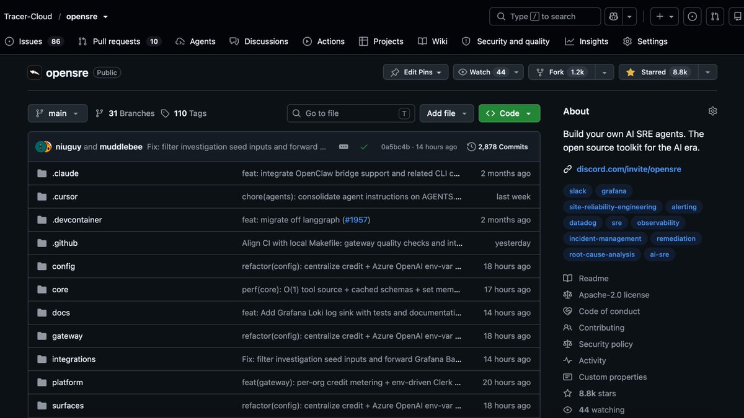Screen dimensions: 744x418
Task: Open the Copilot icon in the header
Action: [x=613, y=17]
